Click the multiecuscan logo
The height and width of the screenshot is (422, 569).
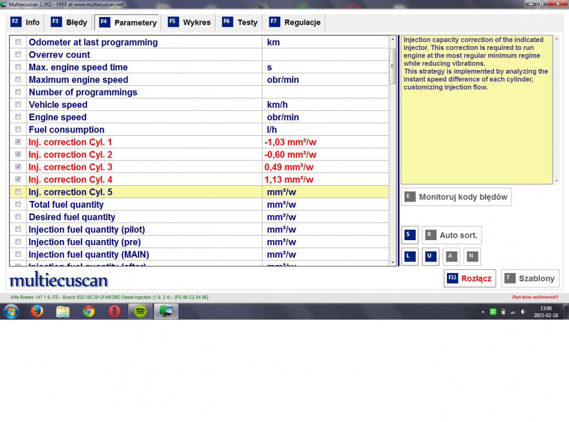tap(59, 280)
